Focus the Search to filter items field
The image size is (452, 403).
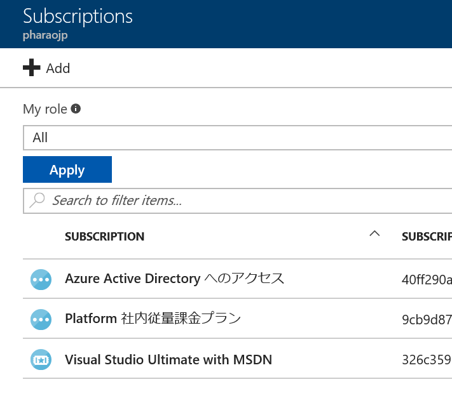coord(238,201)
